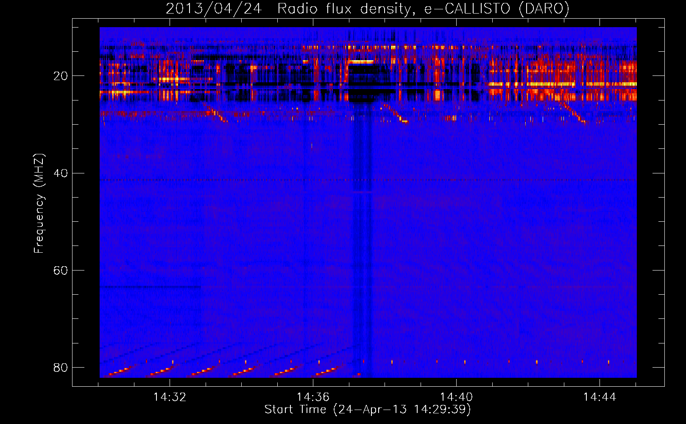
Task: Click the 14:40 time tick label
Action: pos(456,397)
